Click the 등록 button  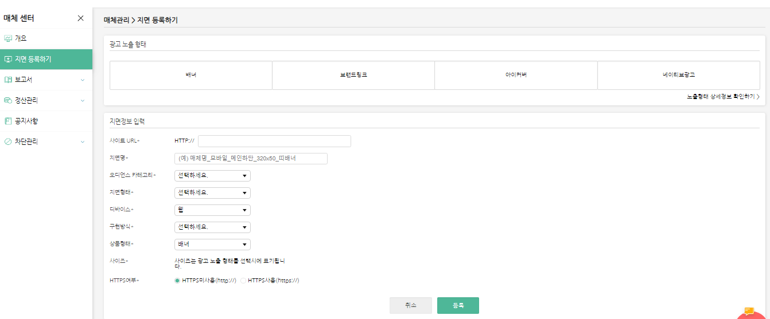458,305
